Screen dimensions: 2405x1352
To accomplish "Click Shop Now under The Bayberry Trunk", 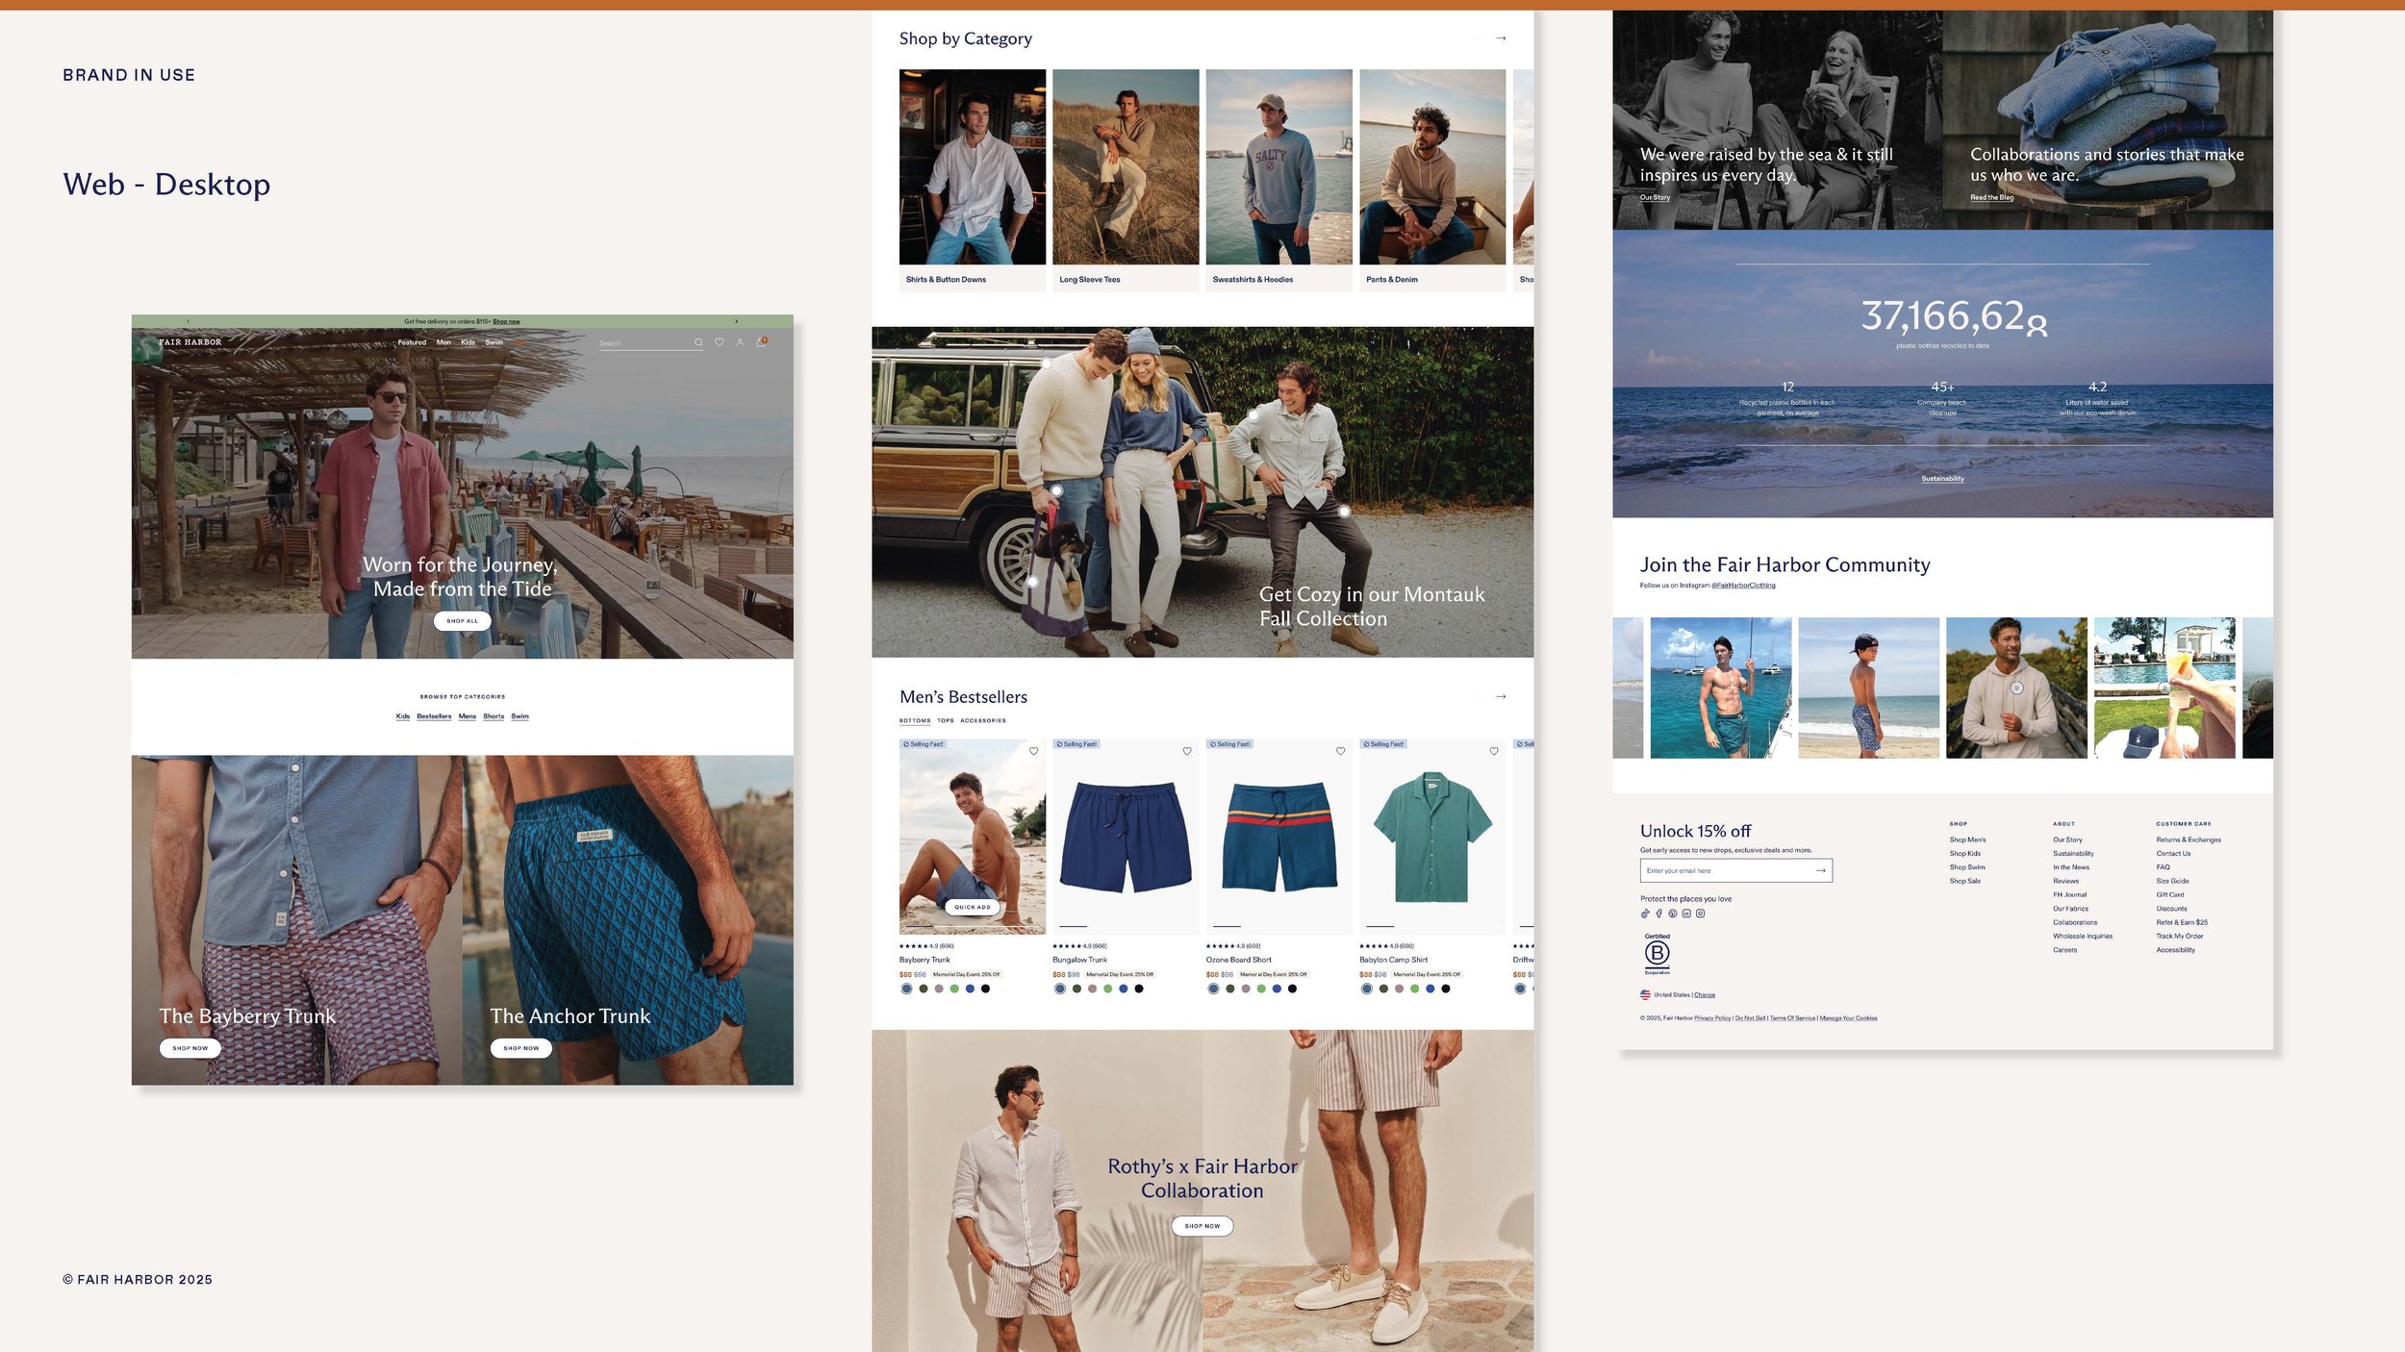I will click(190, 1048).
